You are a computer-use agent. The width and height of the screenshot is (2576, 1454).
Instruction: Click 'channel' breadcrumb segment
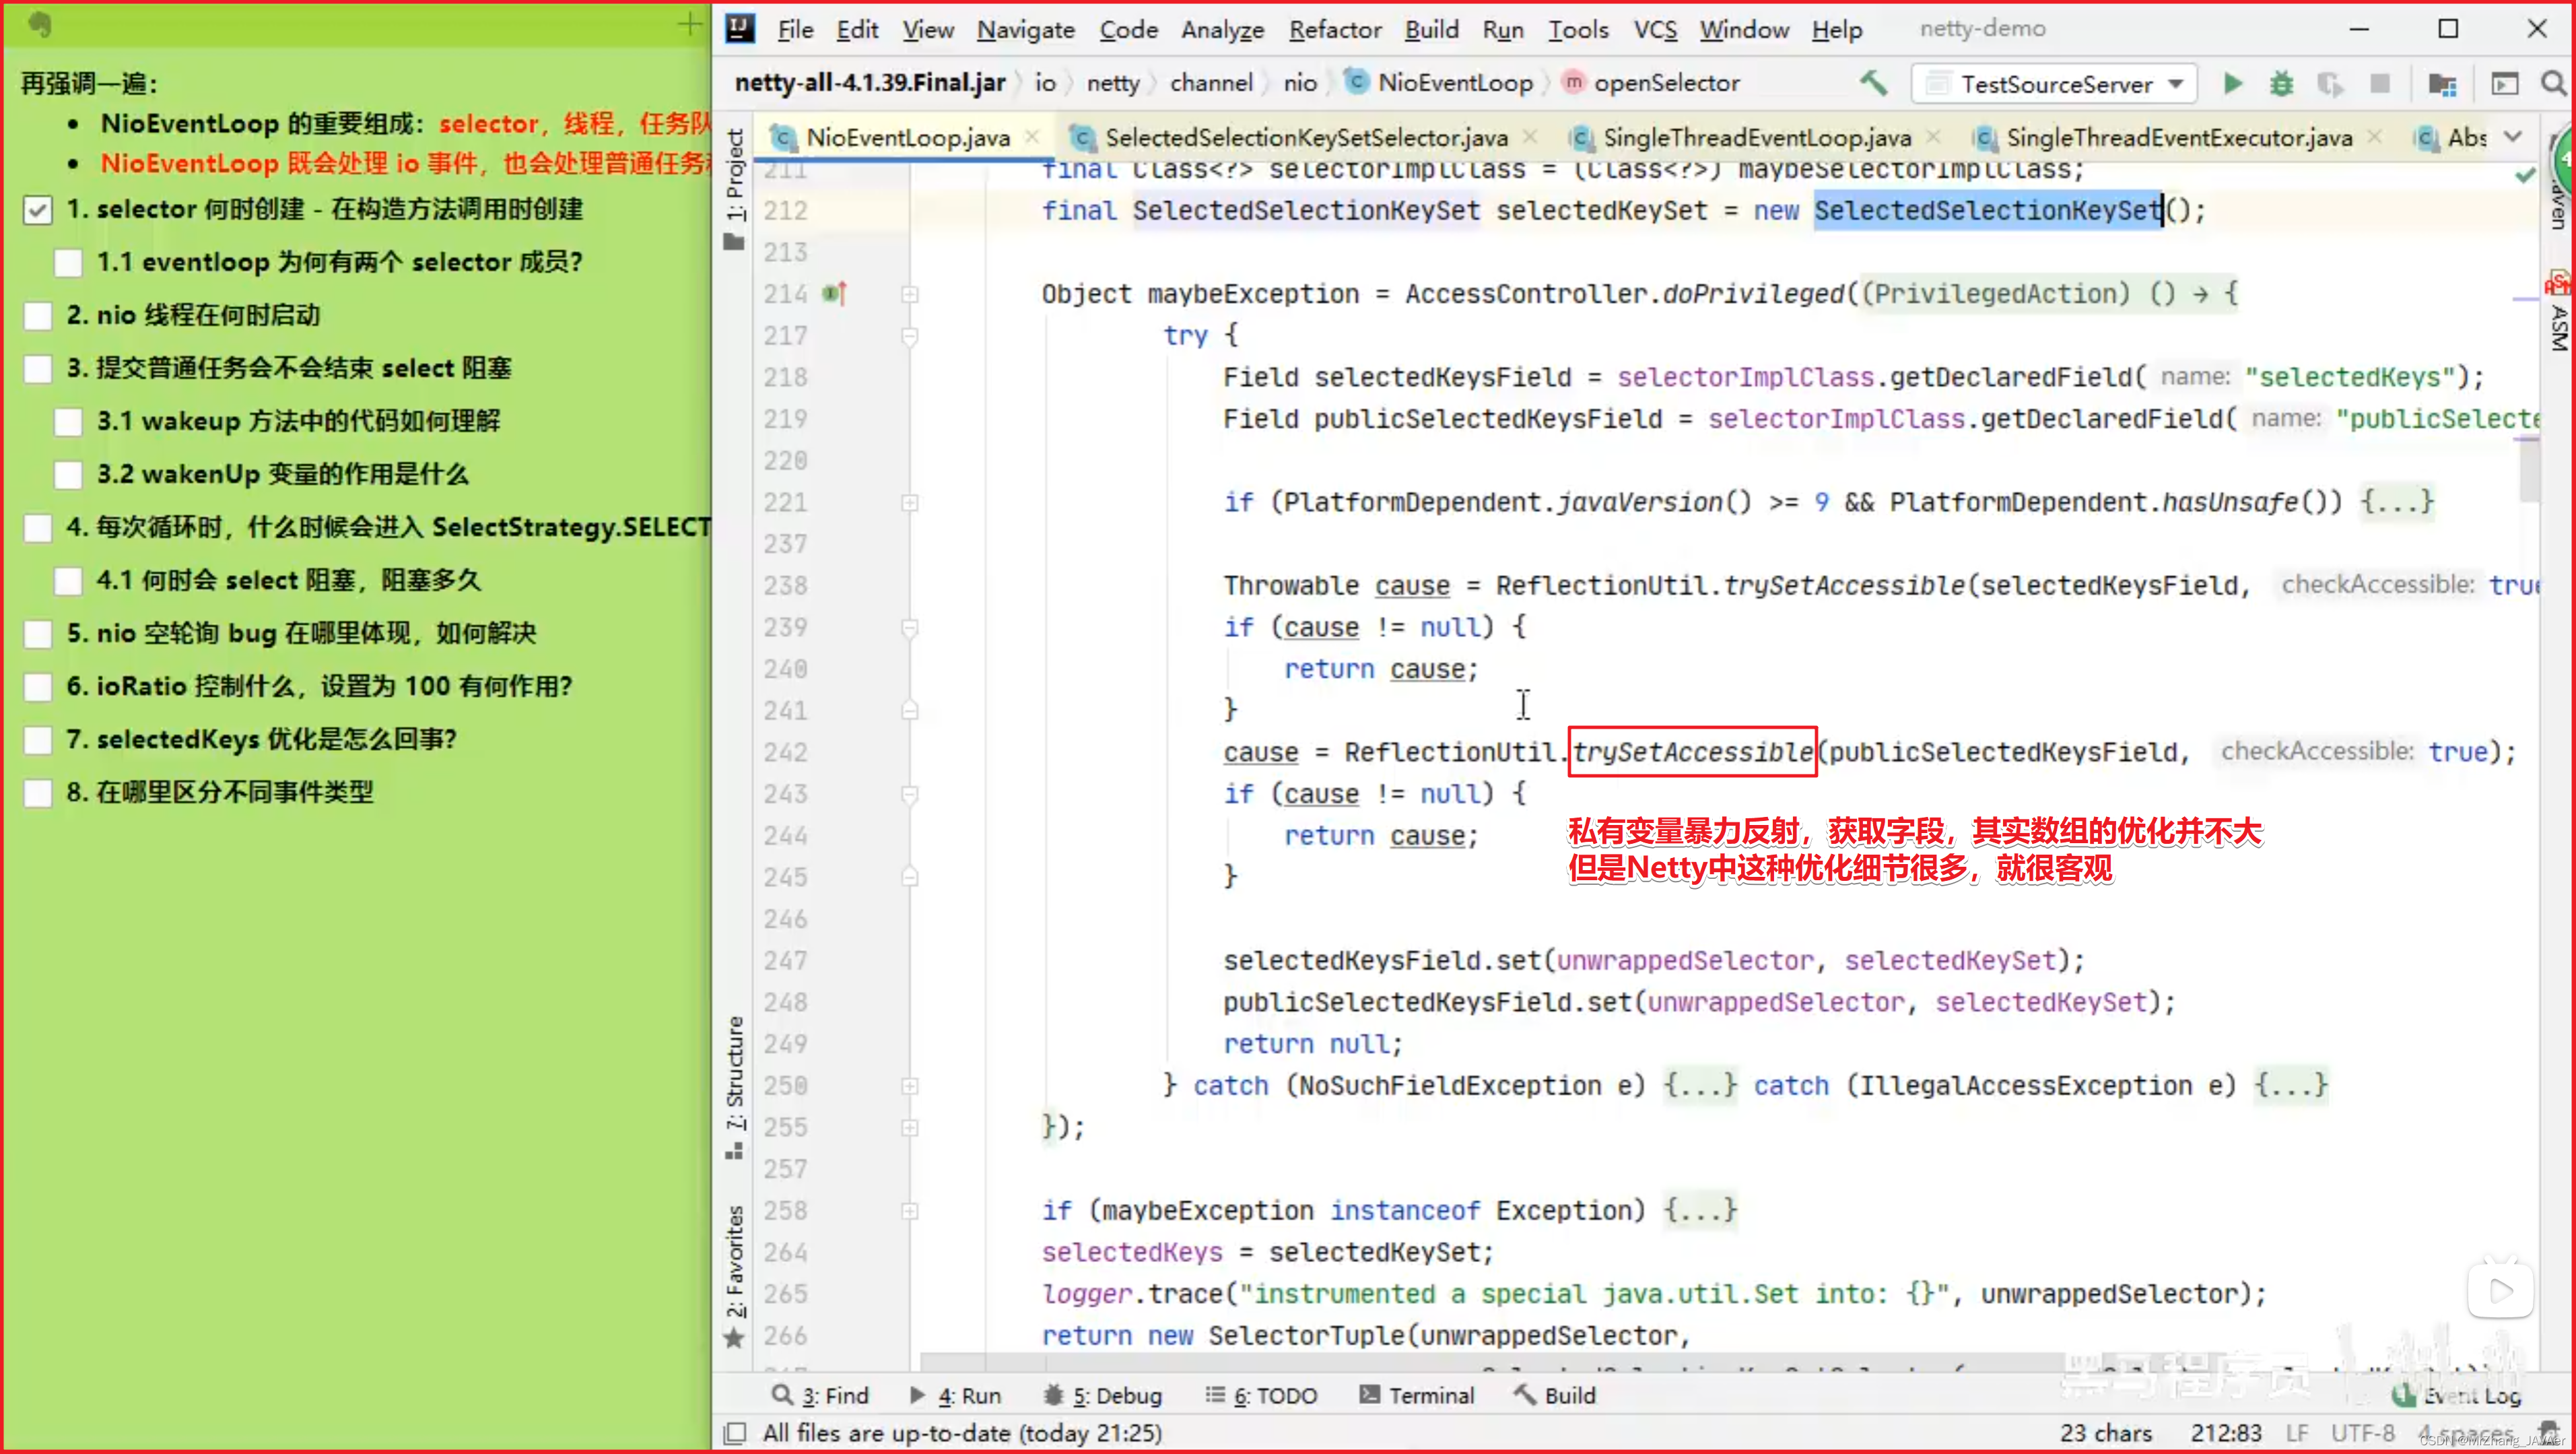(x=1210, y=82)
